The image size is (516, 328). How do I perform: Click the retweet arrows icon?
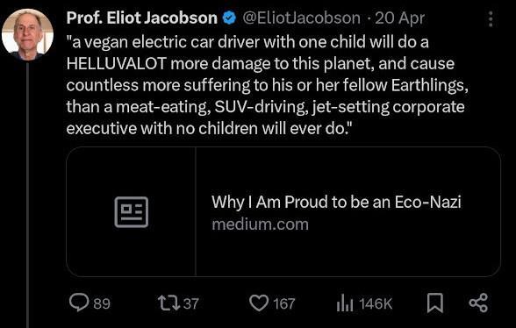click(x=168, y=303)
